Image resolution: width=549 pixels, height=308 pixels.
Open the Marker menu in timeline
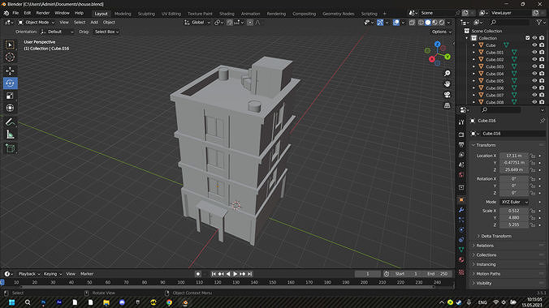pos(87,274)
